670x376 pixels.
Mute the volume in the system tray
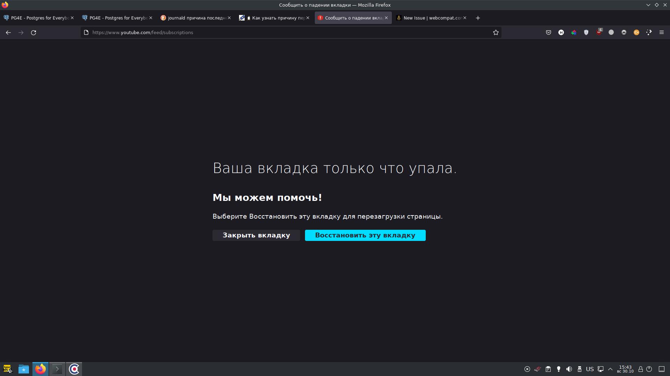(x=569, y=369)
